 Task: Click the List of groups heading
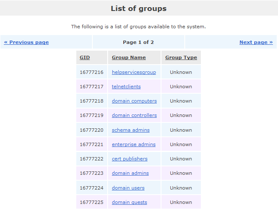click(139, 8)
